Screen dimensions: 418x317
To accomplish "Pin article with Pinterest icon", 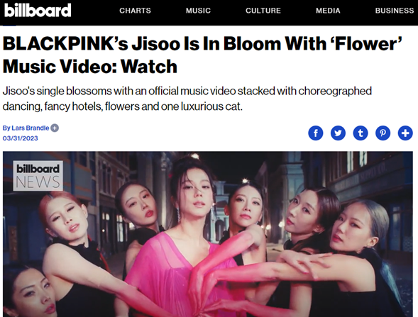I will (x=383, y=133).
